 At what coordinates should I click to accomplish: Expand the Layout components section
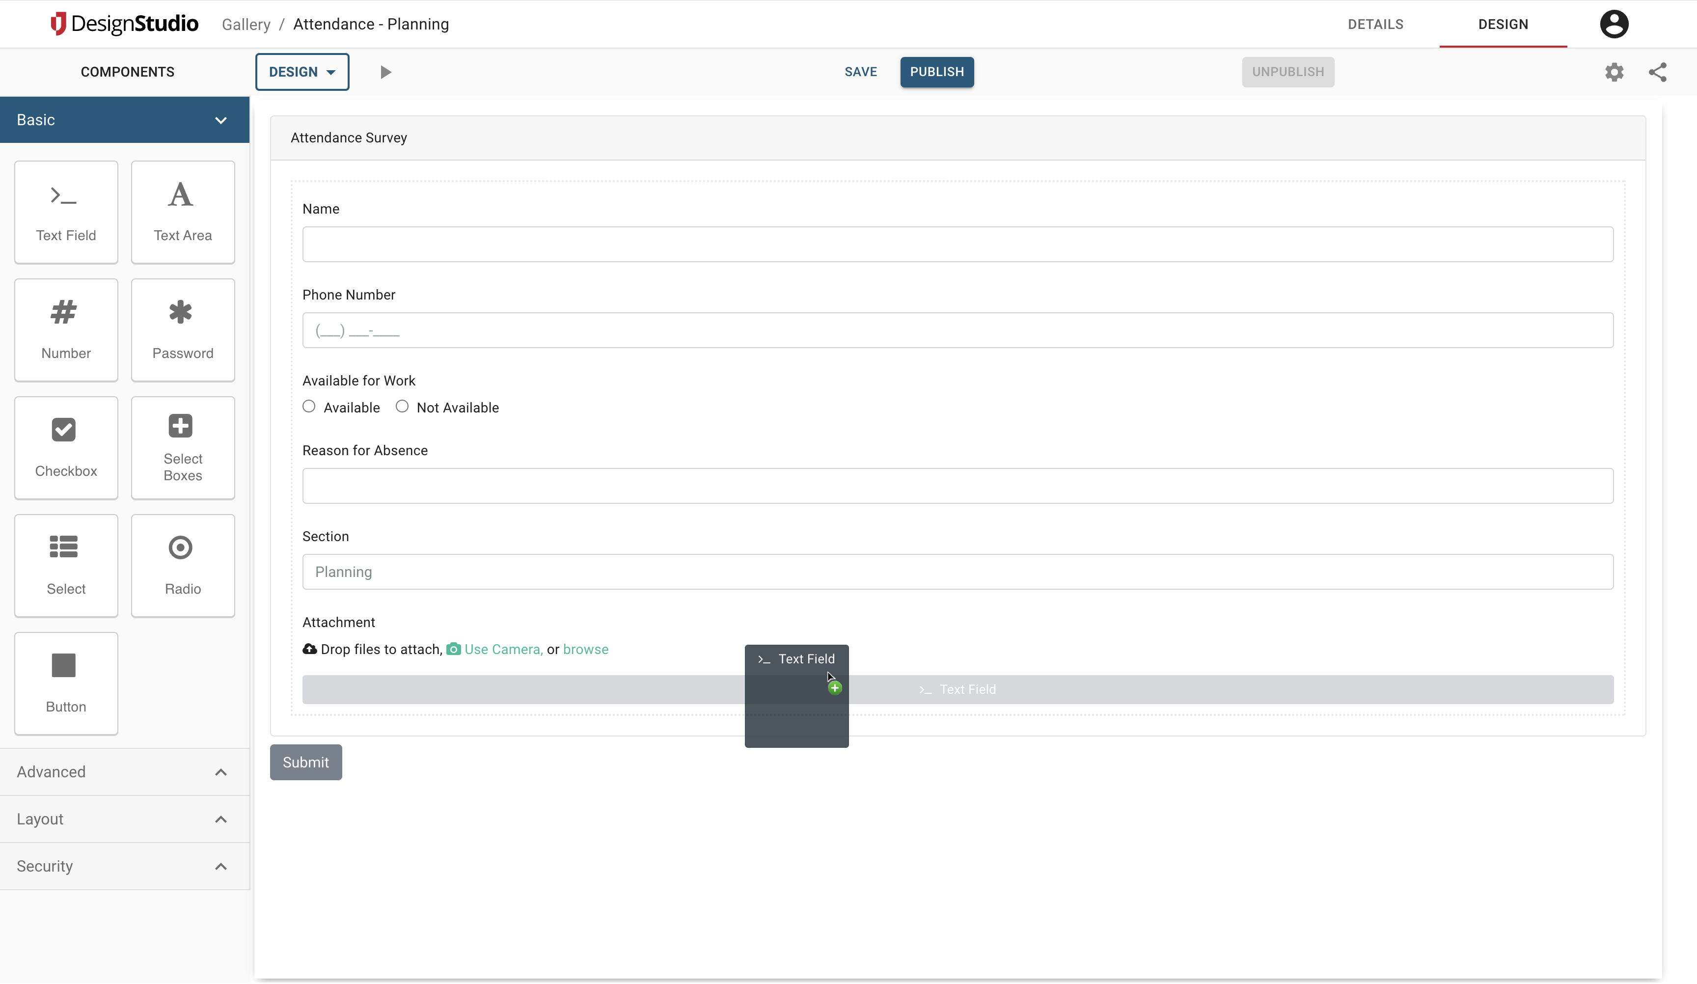tap(125, 819)
